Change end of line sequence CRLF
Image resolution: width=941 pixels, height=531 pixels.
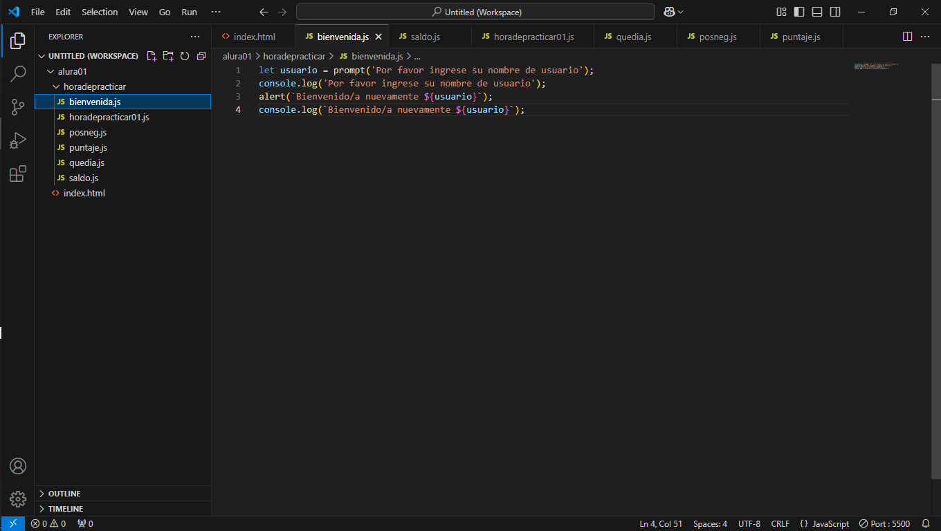[780, 523]
